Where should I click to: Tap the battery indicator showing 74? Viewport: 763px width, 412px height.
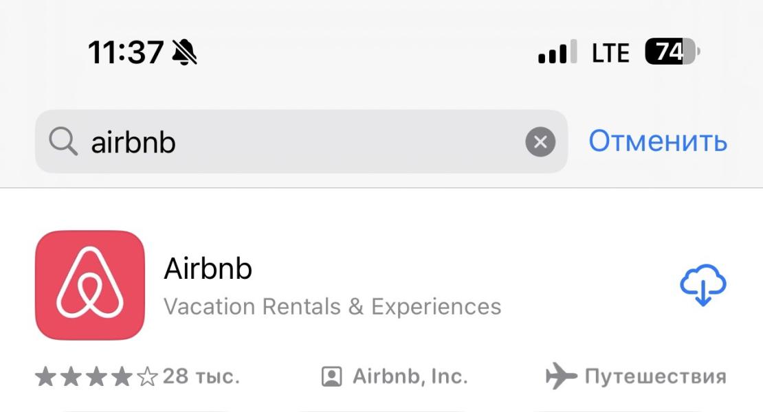672,51
